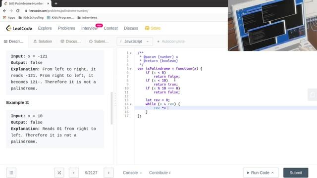The image size is (317, 178).
Task: Click the webcam video overlay thumbnail
Action: pyautogui.click(x=272, y=25)
